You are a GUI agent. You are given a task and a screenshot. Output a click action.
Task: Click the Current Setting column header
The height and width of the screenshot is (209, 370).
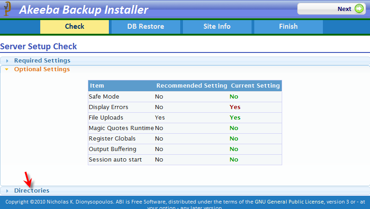click(255, 86)
